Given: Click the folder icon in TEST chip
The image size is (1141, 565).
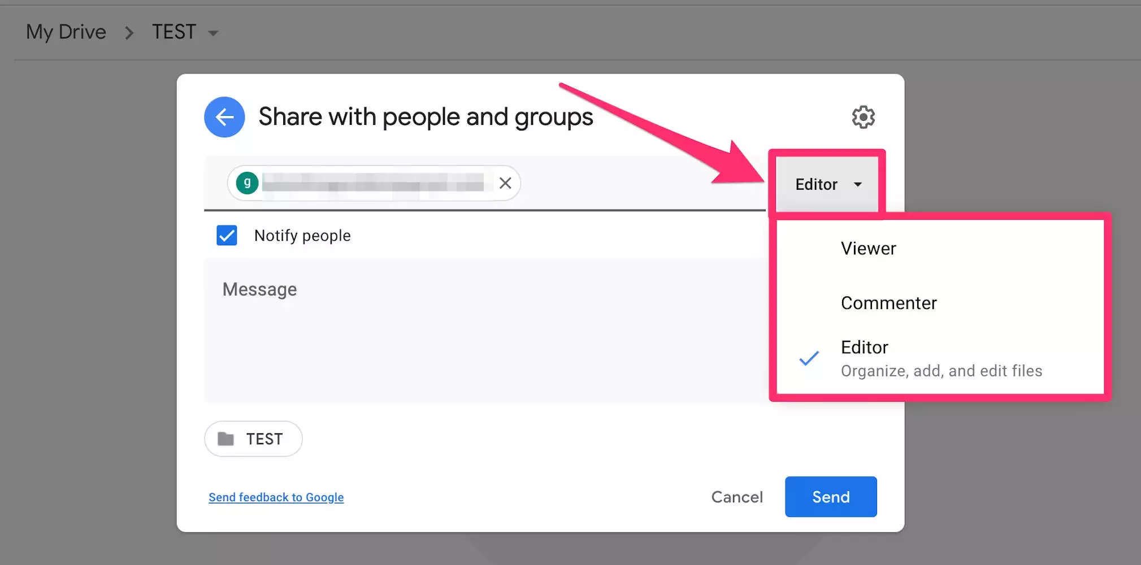Looking at the screenshot, I should (225, 439).
